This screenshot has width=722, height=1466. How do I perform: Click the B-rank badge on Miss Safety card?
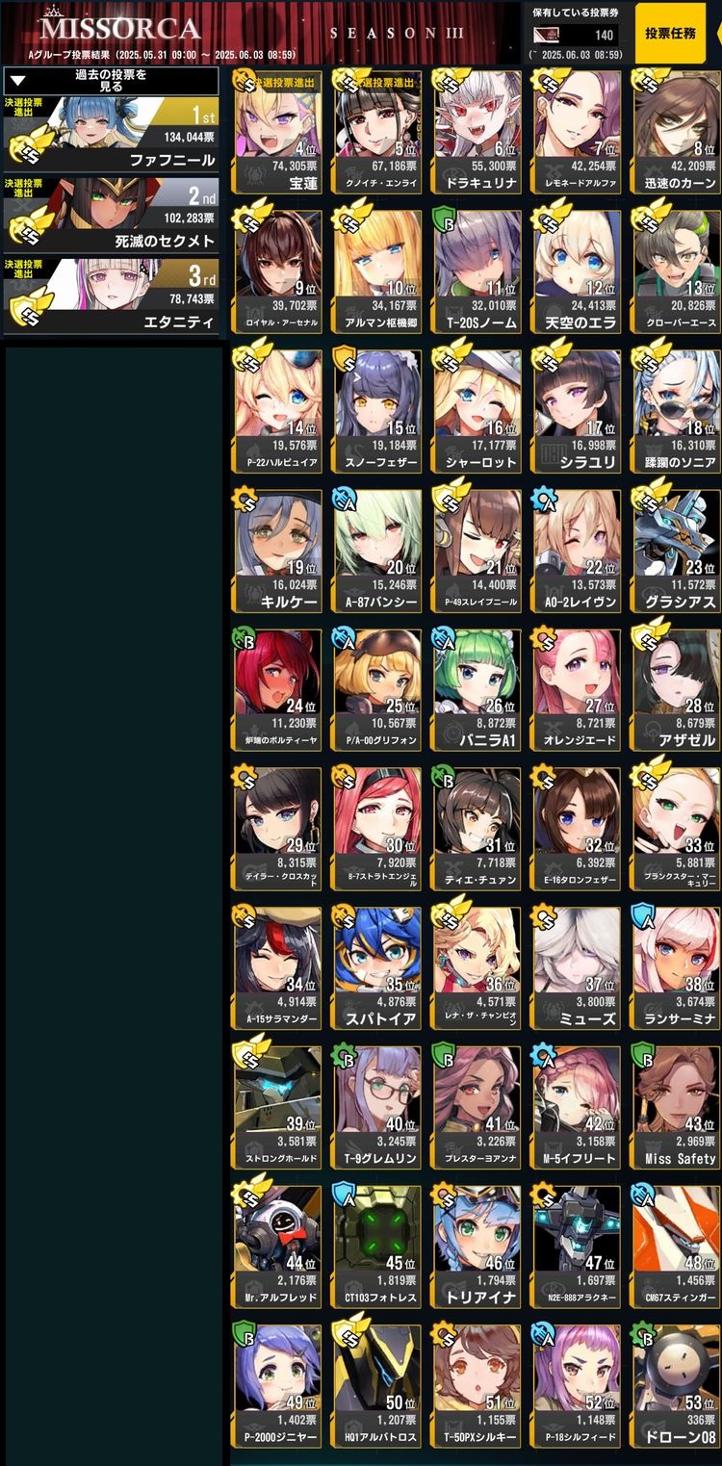[x=644, y=1058]
